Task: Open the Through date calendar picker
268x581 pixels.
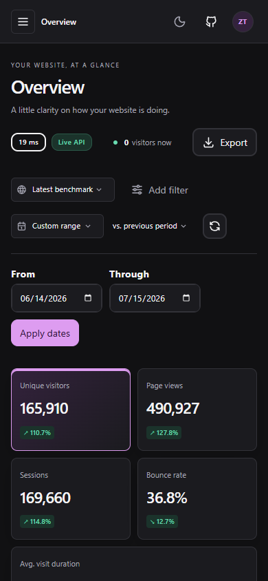Action: [x=186, y=298]
